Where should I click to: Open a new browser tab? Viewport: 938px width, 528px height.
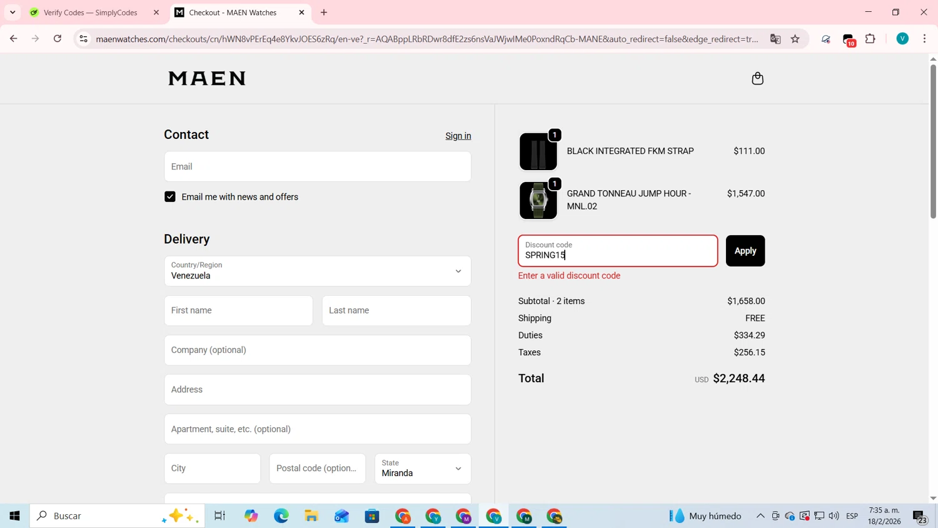point(324,13)
